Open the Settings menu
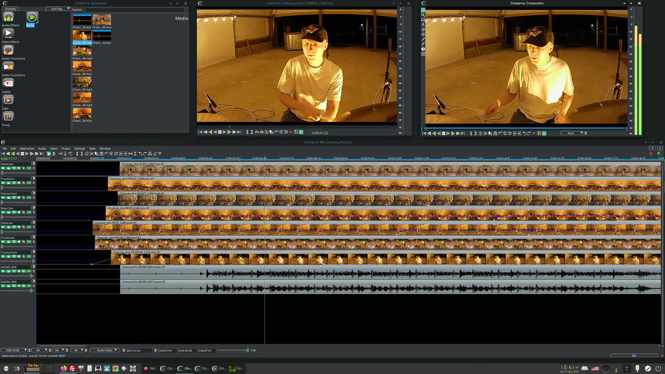Screen dimensions: 665x374 coord(79,149)
